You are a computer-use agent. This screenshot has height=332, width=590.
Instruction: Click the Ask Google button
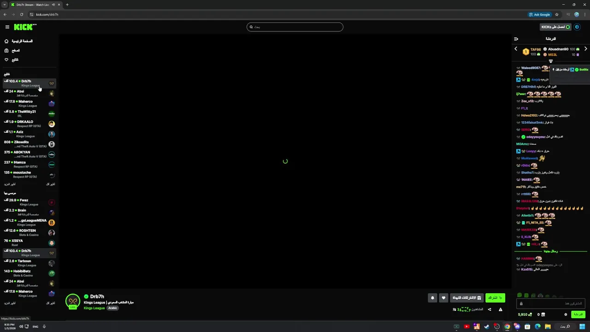[540, 14]
